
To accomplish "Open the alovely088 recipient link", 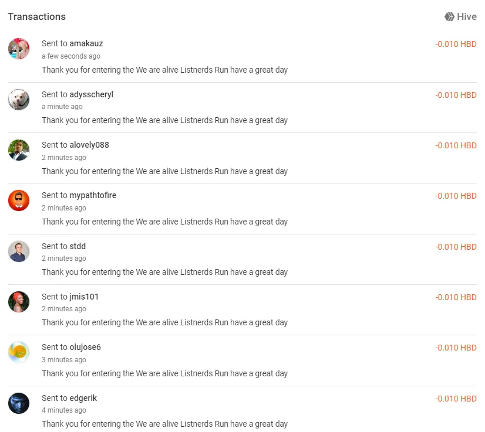I will 89,145.
